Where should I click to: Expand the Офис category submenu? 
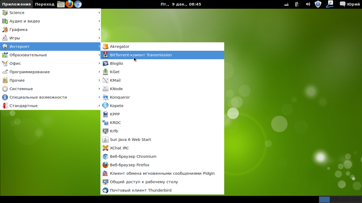pos(51,64)
